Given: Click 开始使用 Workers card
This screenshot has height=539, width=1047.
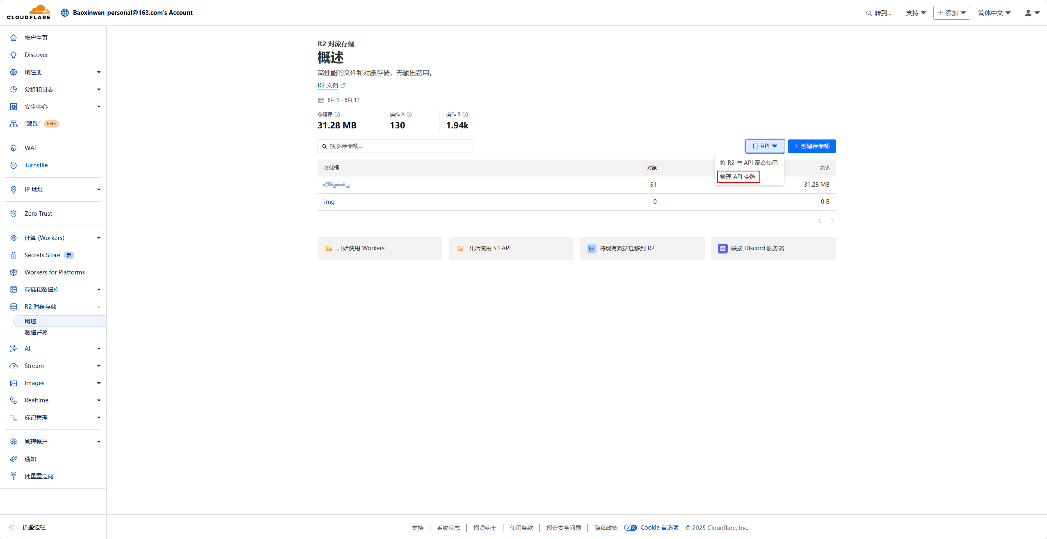Looking at the screenshot, I should [x=379, y=248].
